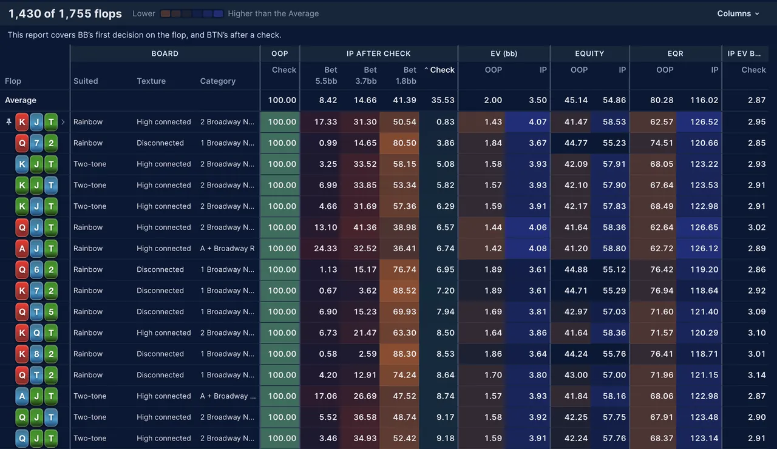Click the A + Broadway R category cell

228,249
